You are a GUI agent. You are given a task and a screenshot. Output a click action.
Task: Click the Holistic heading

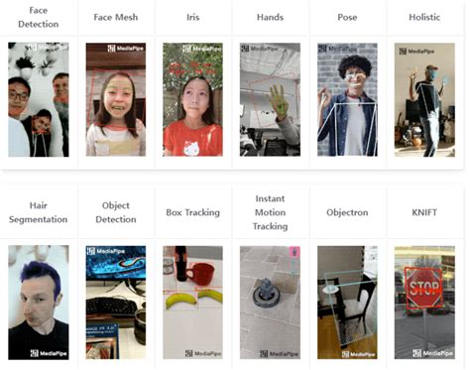[424, 17]
